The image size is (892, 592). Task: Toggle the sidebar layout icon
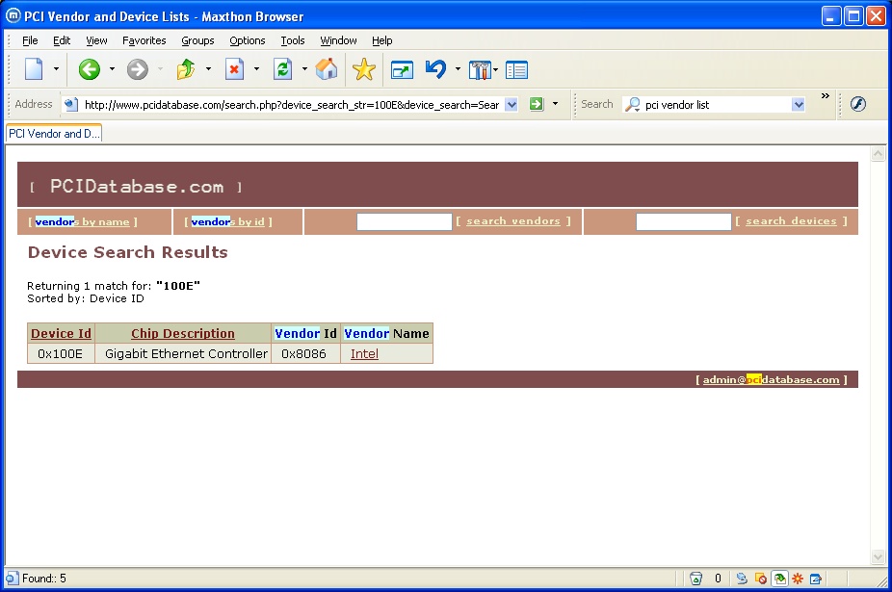coord(516,70)
